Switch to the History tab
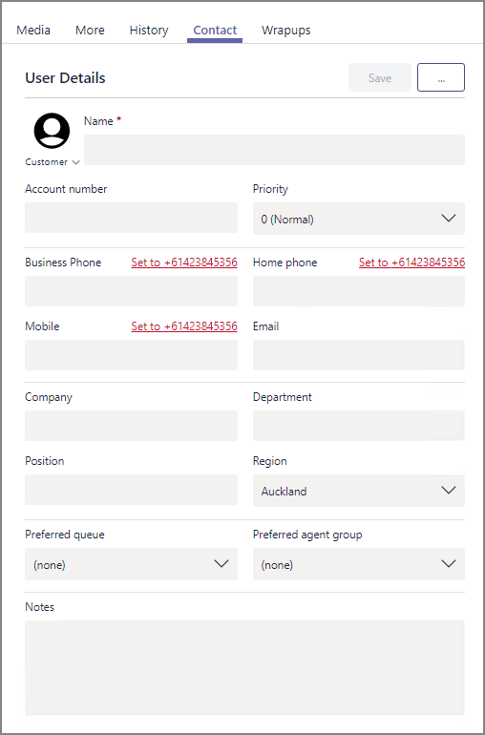Screen dimensions: 485x735 [x=149, y=31]
